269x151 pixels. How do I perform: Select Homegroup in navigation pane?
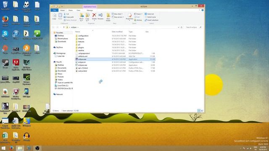tap(59, 53)
